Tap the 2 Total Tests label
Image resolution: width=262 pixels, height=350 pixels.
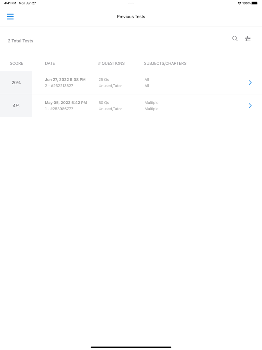point(21,41)
